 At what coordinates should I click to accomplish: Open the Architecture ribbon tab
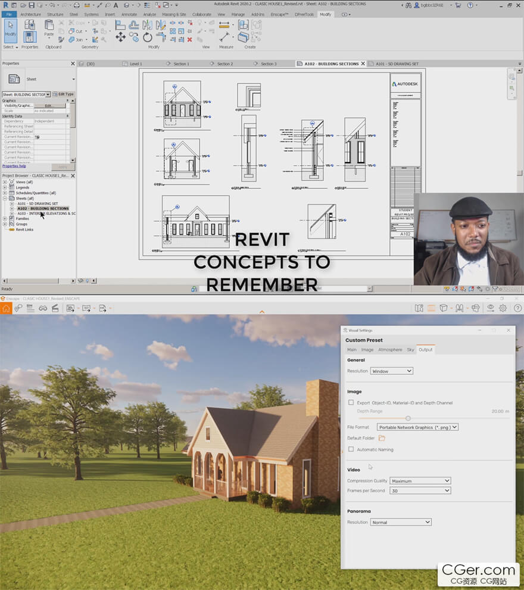coord(30,14)
